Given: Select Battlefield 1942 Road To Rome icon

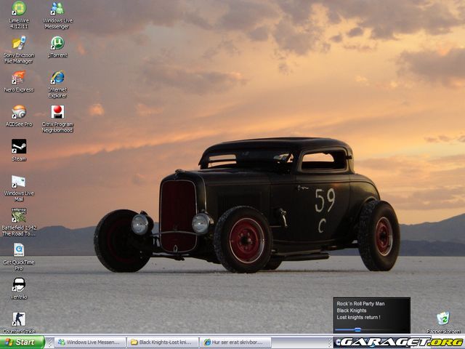Looking at the screenshot, I should pos(19,215).
